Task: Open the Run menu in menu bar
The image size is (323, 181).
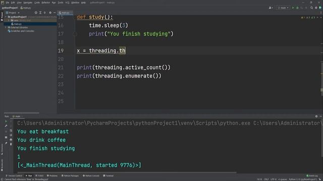Action: [x=54, y=3]
